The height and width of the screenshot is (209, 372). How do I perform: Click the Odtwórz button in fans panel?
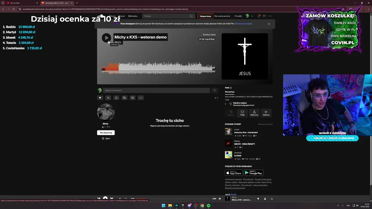pos(266,113)
